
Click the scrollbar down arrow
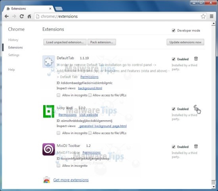pyautogui.click(x=214, y=187)
